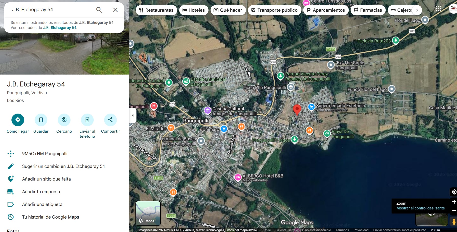Click the Compartir share icon
457x232 pixels.
coord(110,120)
